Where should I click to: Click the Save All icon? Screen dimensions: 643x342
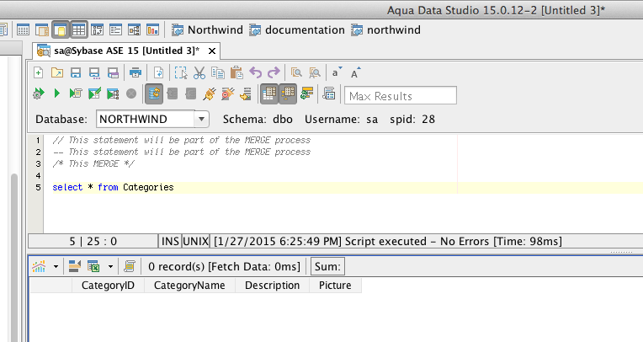tap(113, 72)
